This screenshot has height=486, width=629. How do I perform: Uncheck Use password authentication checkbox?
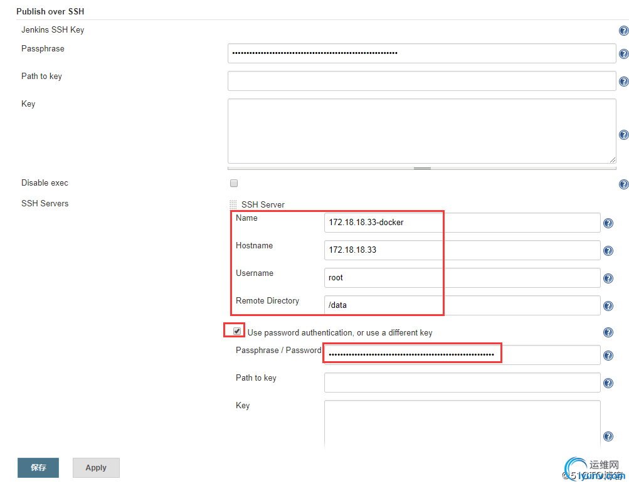[237, 331]
